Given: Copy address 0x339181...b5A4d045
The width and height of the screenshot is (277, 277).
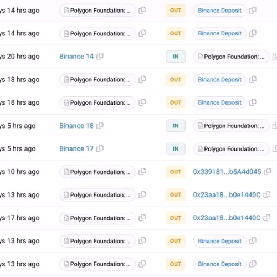Looking at the screenshot, I should pos(268,172).
